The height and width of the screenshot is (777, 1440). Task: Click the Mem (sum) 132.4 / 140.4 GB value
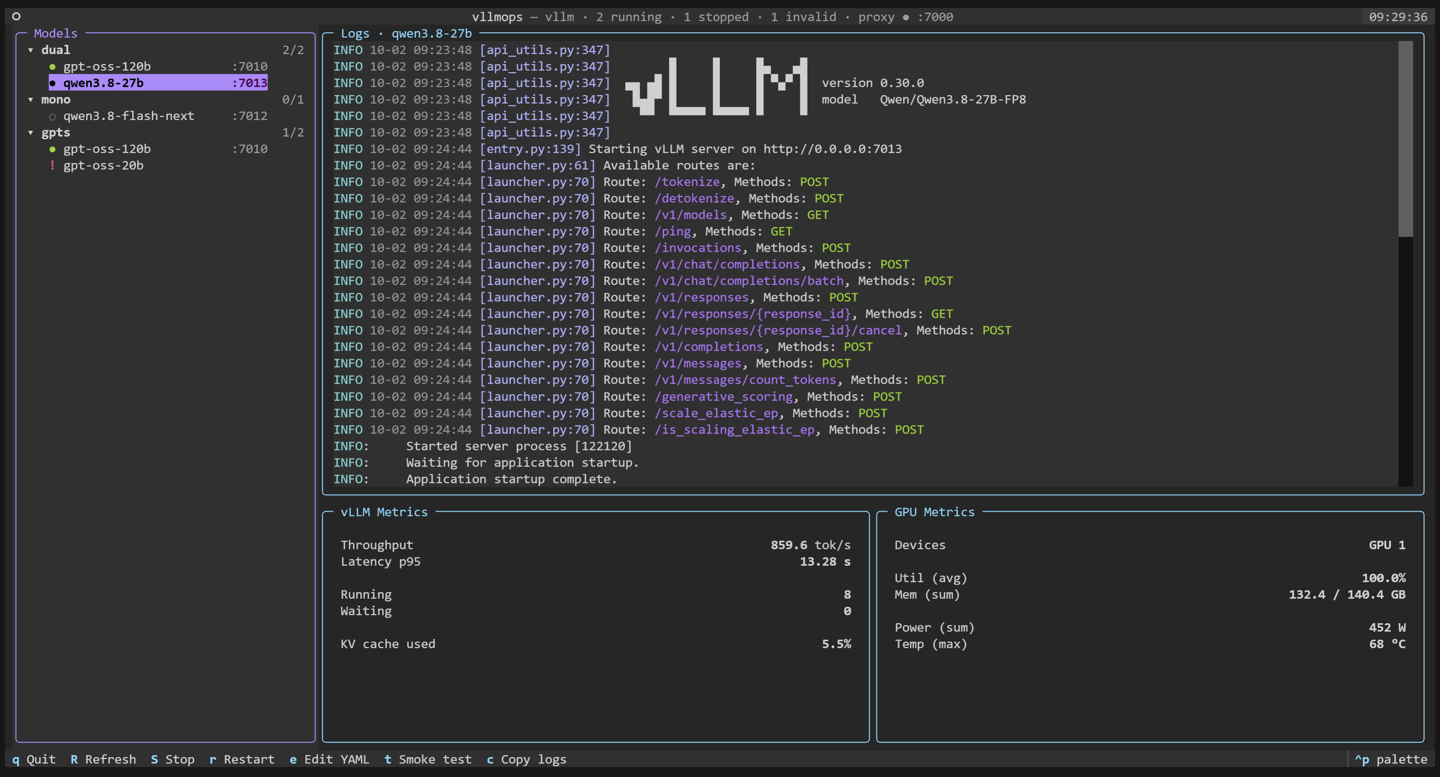click(x=1347, y=595)
